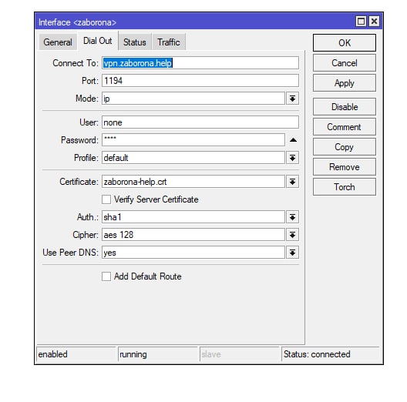Click the Cancel button

point(345,63)
